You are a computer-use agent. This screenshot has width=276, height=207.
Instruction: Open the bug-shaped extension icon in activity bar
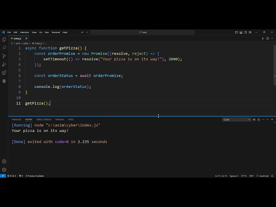point(4,81)
